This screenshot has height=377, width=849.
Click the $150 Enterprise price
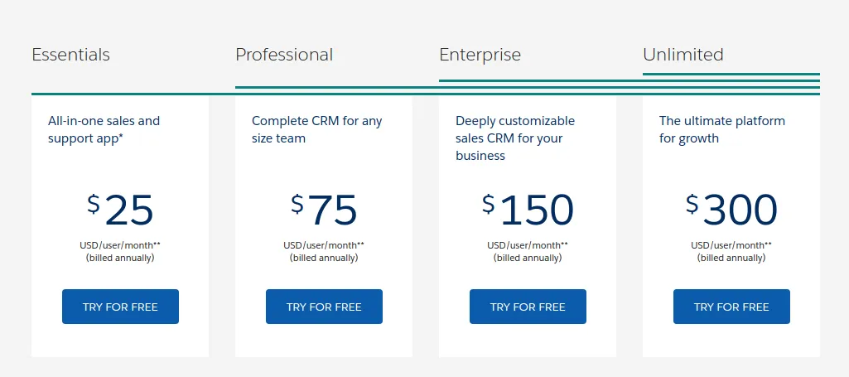point(528,210)
